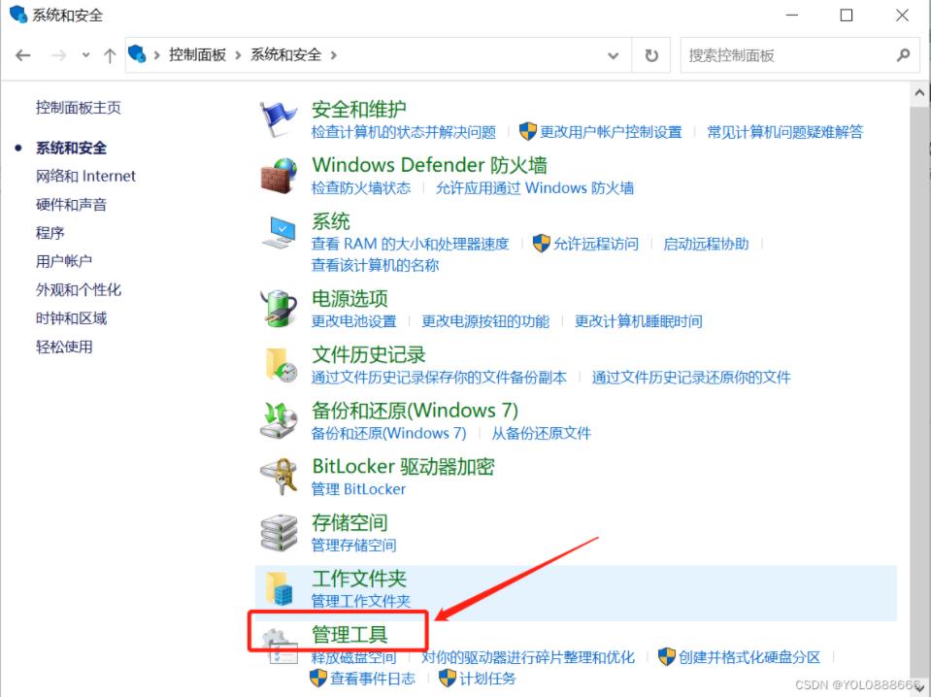Open the 系统 heading link
The height and width of the screenshot is (697, 931).
[x=331, y=221]
